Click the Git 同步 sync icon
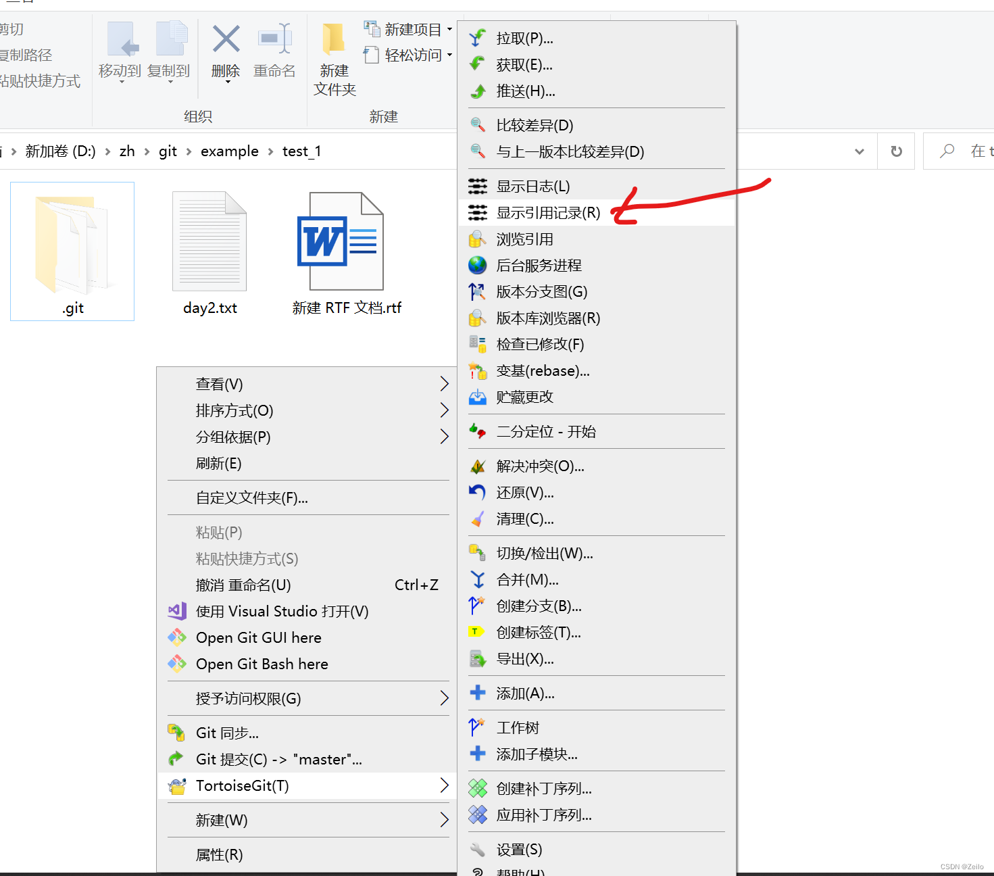This screenshot has width=994, height=876. pos(177,733)
